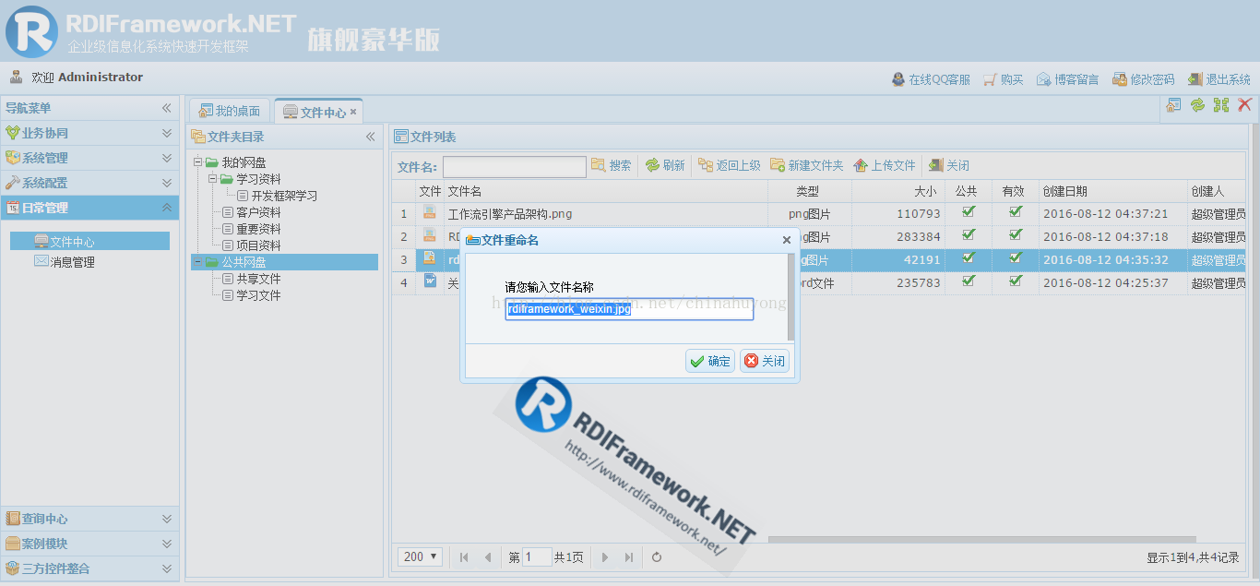Toggle 有效 checkbox for row 2
The height and width of the screenshot is (586, 1260).
coord(1016,235)
